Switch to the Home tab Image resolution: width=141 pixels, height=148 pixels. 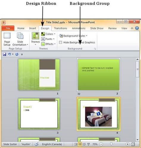21,28
